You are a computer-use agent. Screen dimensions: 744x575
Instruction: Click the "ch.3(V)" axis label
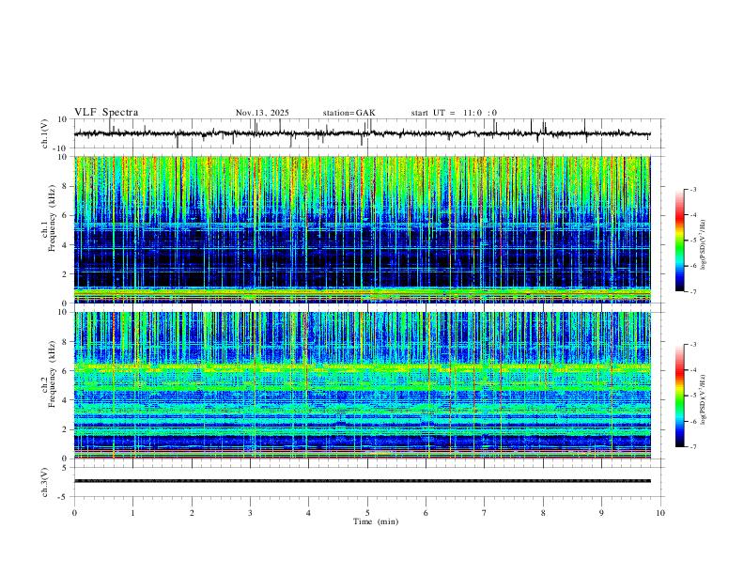[x=45, y=482]
